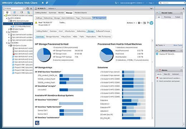Open the My Tasks dropdown
The width and height of the screenshot is (186, 129).
160,45
